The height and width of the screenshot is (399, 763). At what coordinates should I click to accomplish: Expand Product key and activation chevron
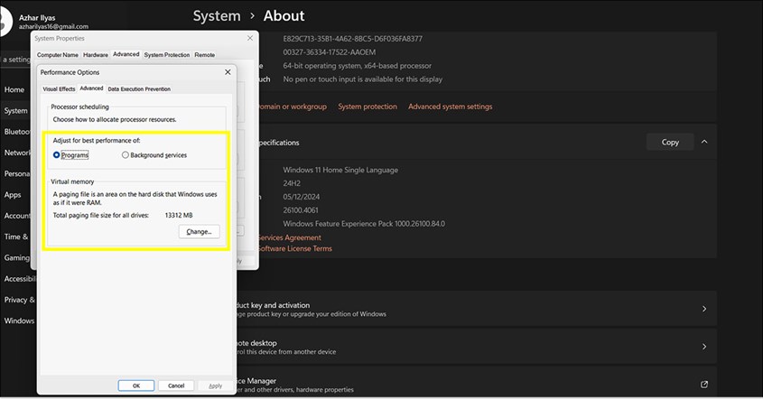pos(704,309)
